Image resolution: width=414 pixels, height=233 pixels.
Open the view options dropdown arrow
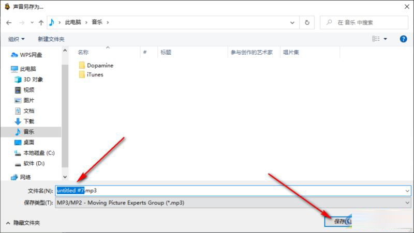(385, 39)
